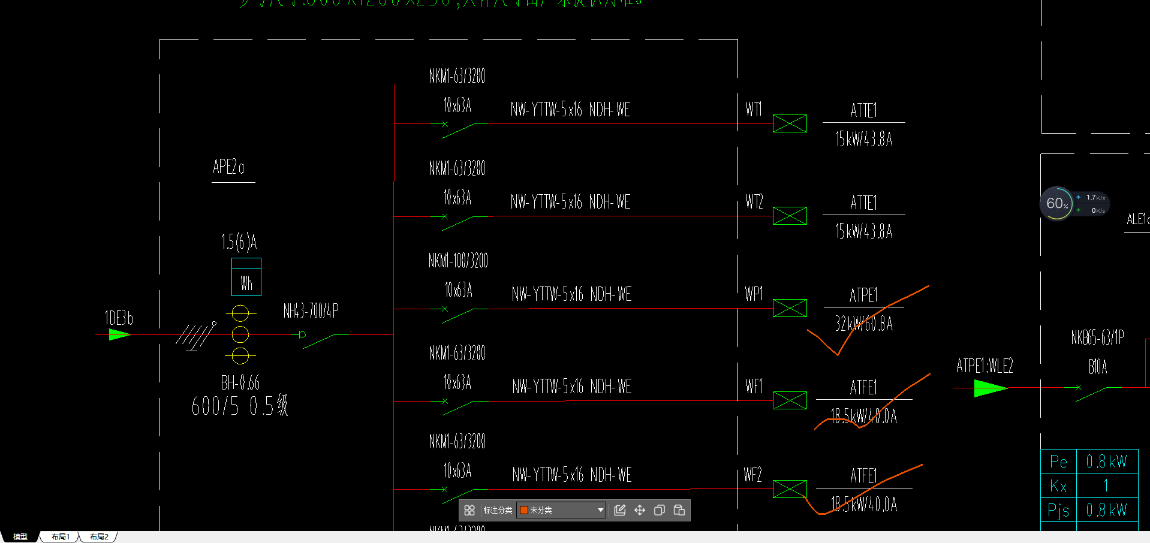Select the WT1 outlet box symbol

[790, 123]
